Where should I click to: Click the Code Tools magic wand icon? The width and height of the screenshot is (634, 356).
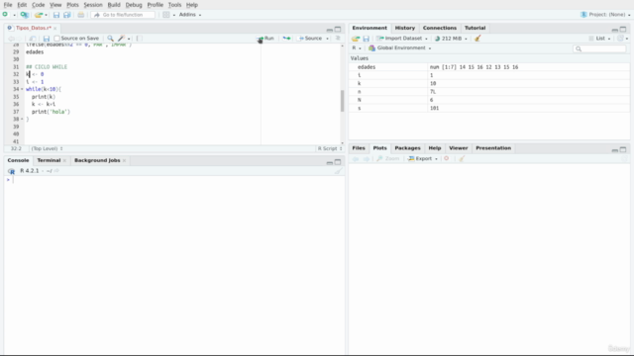pyautogui.click(x=121, y=39)
